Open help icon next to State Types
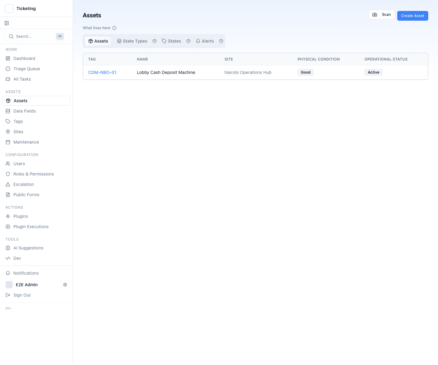Viewport: 438px width, 365px height. (x=155, y=41)
